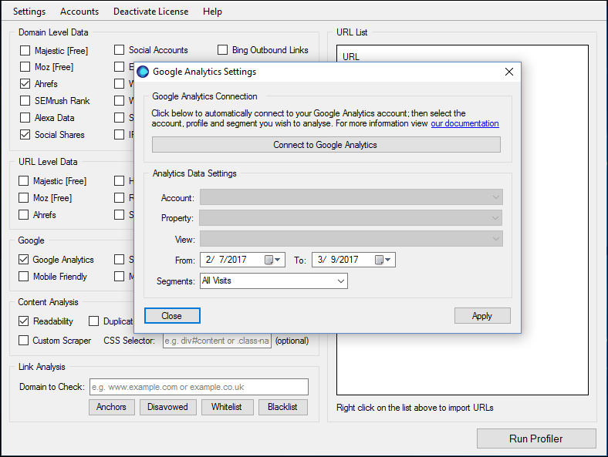Focus the Domain to Check input field
Screen dimensions: 608x457
pyautogui.click(x=198, y=387)
